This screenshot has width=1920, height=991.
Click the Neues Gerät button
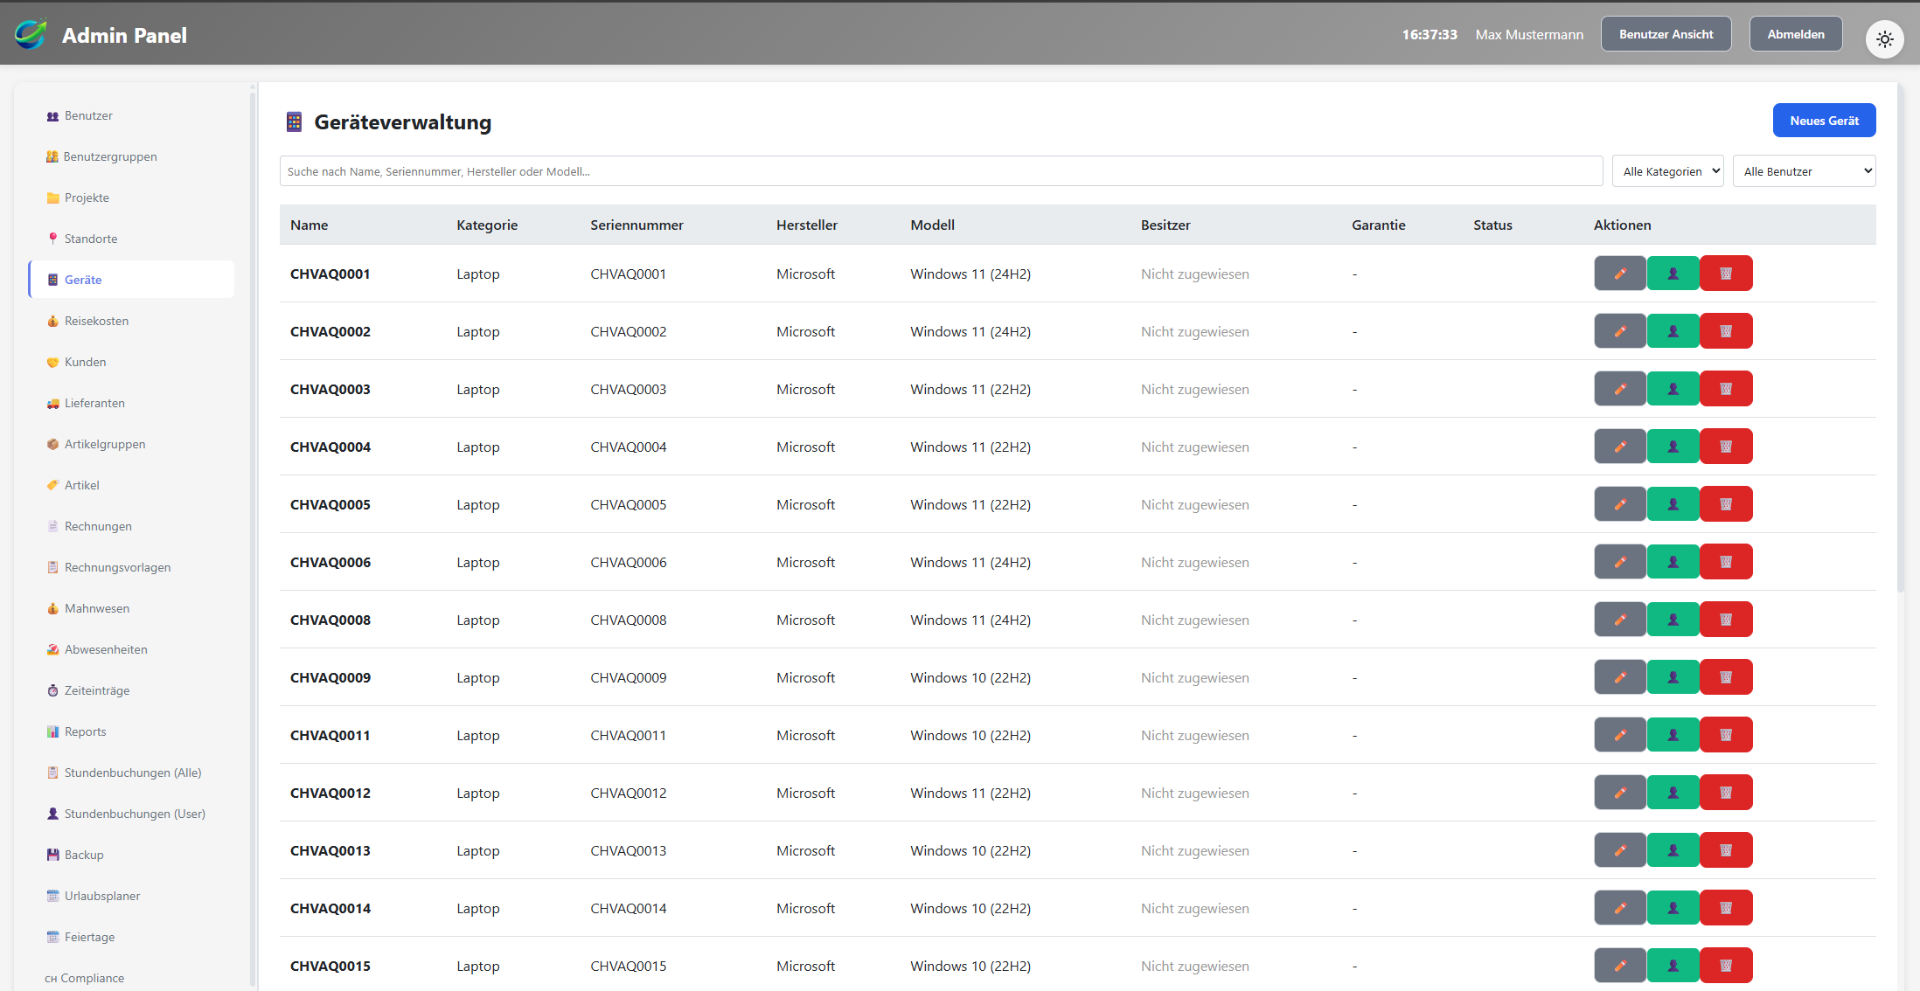[x=1824, y=121]
